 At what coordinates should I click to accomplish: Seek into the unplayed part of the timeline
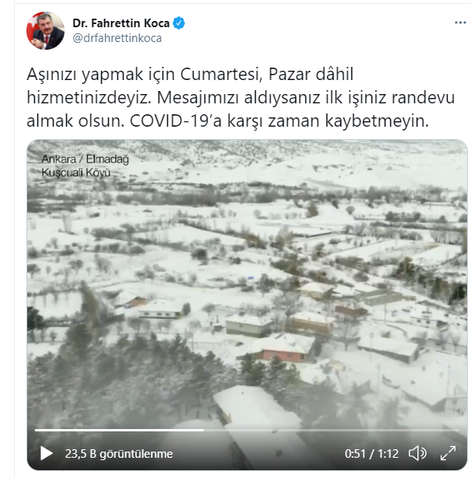[x=331, y=430]
